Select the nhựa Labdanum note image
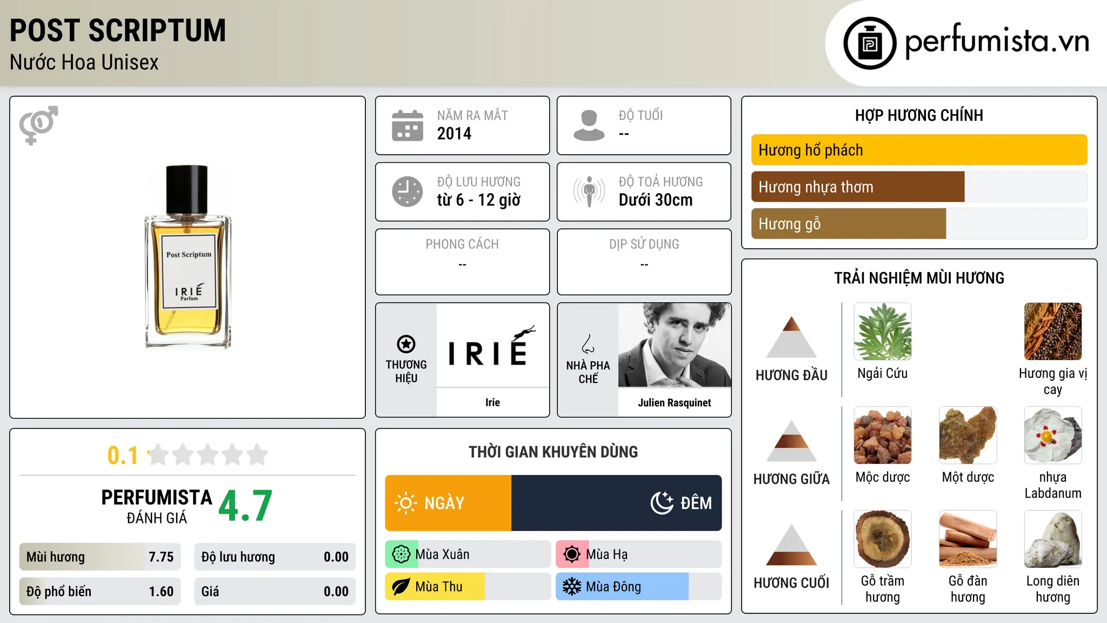 (1053, 435)
